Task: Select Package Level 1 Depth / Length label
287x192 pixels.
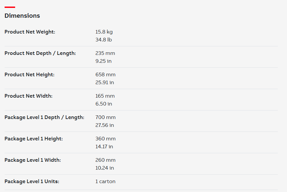Action: click(x=44, y=117)
